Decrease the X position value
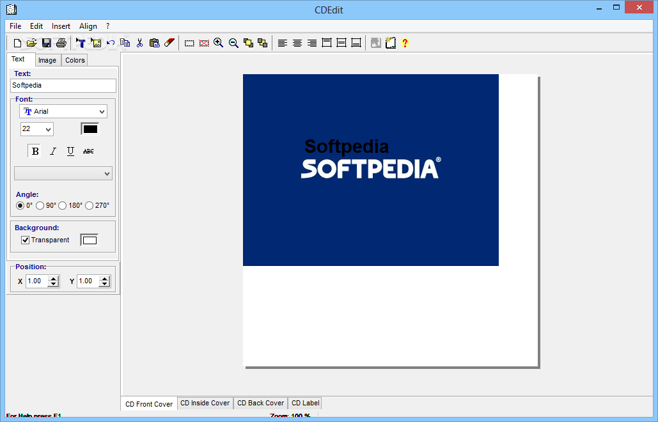 (53, 284)
